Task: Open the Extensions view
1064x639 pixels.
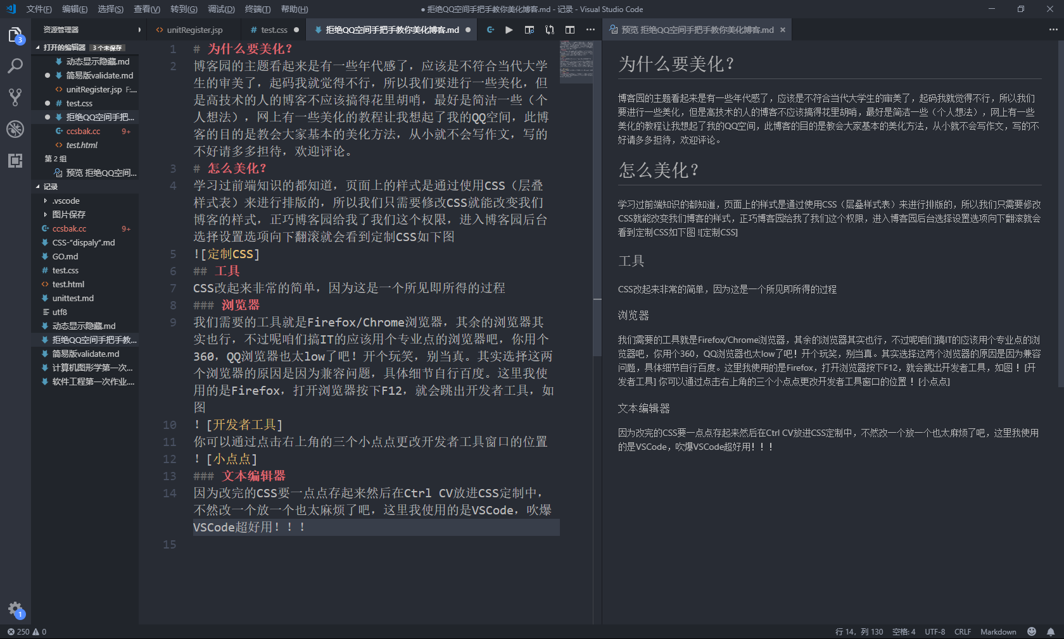Action: coord(15,160)
